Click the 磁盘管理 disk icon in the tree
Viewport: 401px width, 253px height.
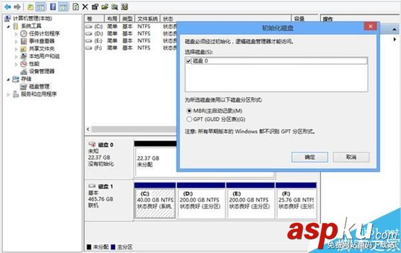[x=24, y=87]
